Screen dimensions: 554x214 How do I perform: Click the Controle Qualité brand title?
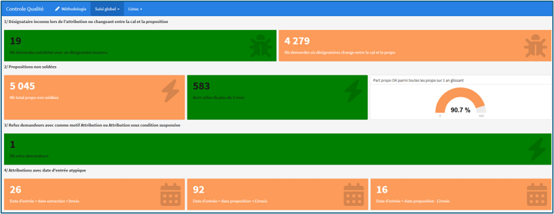pos(24,9)
